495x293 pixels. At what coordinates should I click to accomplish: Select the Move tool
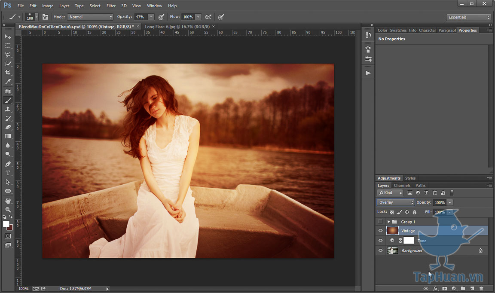point(8,37)
